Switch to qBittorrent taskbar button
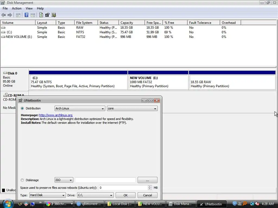The height and width of the screenshot is (208, 278). pos(89,204)
